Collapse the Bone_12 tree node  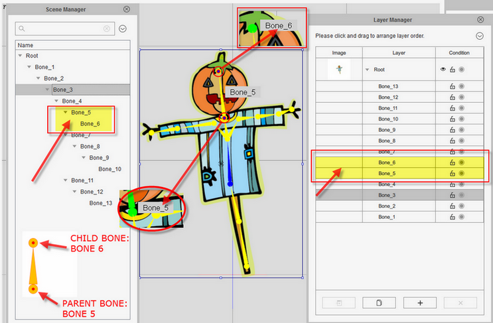click(x=74, y=192)
